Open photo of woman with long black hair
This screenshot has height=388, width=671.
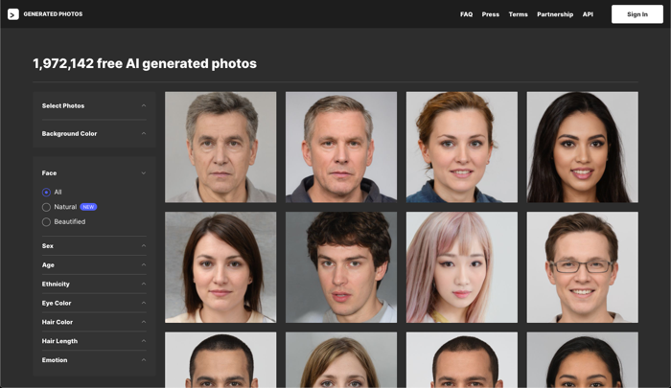[x=583, y=147]
